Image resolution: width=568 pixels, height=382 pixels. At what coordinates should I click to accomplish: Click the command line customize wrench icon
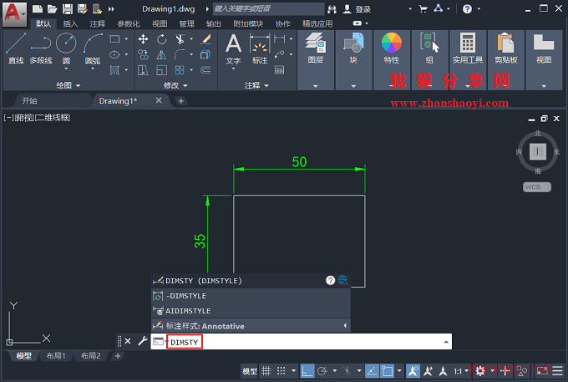(143, 341)
